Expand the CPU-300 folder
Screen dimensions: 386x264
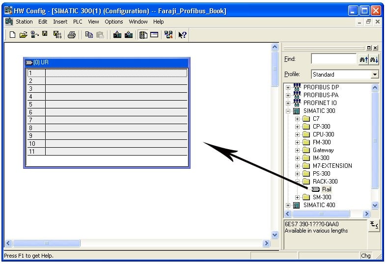pos(297,134)
